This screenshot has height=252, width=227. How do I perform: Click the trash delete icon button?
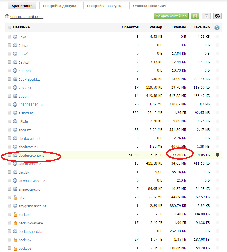206,16
